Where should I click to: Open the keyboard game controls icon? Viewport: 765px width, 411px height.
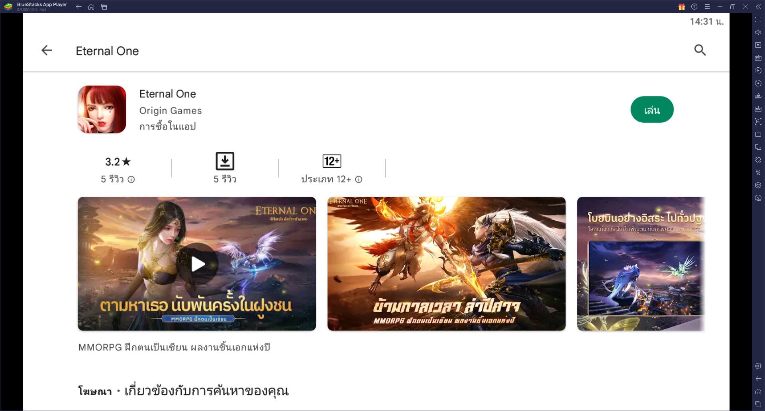pos(758,58)
